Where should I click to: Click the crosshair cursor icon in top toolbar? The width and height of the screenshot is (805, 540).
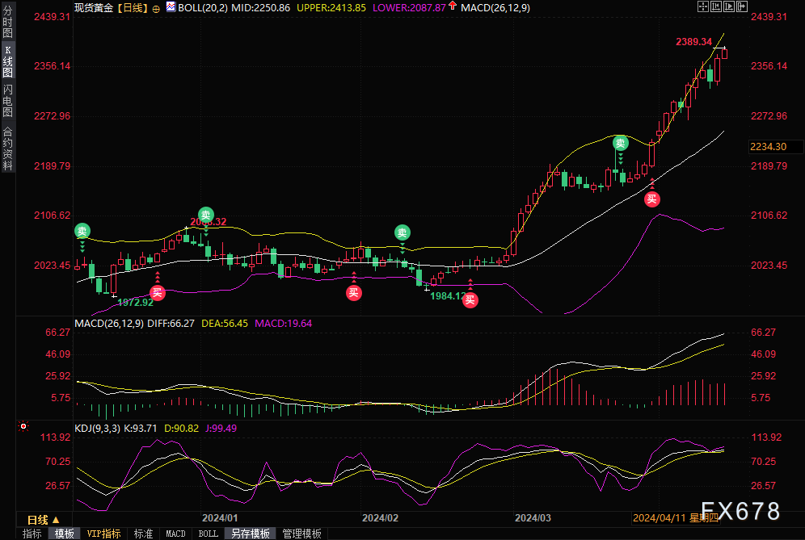pyautogui.click(x=703, y=6)
